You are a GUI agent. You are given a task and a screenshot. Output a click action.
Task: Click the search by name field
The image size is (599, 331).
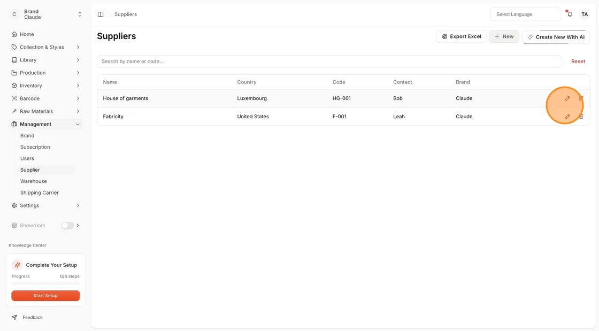click(x=329, y=61)
